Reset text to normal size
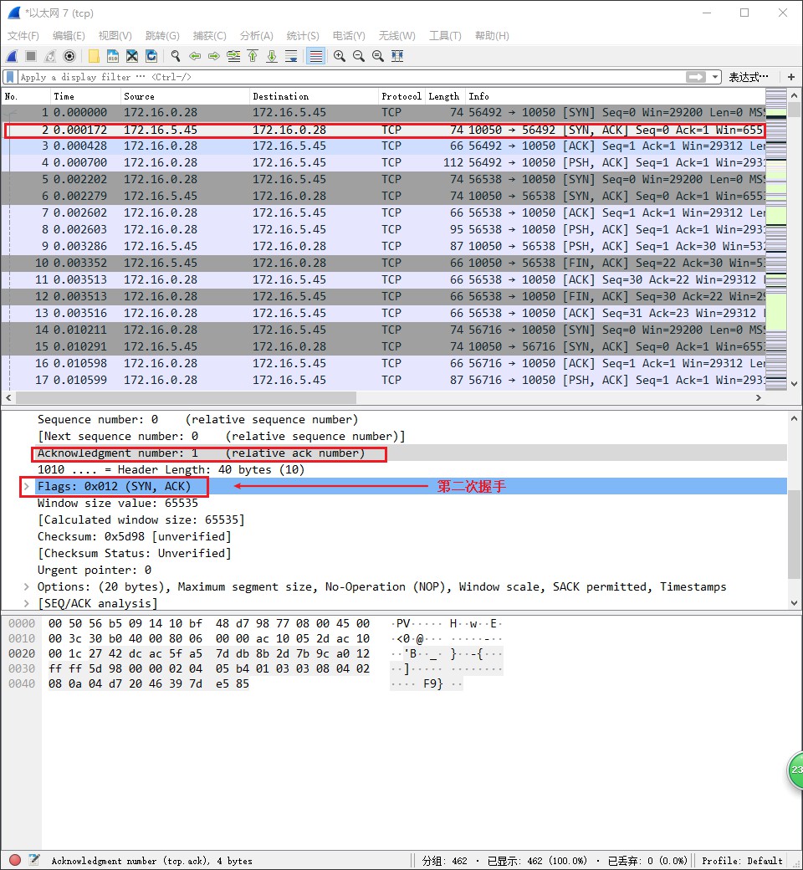The image size is (803, 870). coord(378,56)
